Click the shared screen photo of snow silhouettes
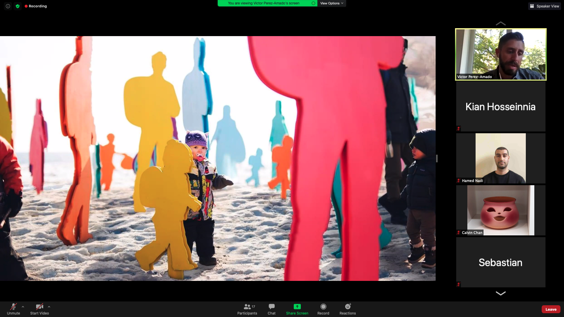 (x=218, y=158)
